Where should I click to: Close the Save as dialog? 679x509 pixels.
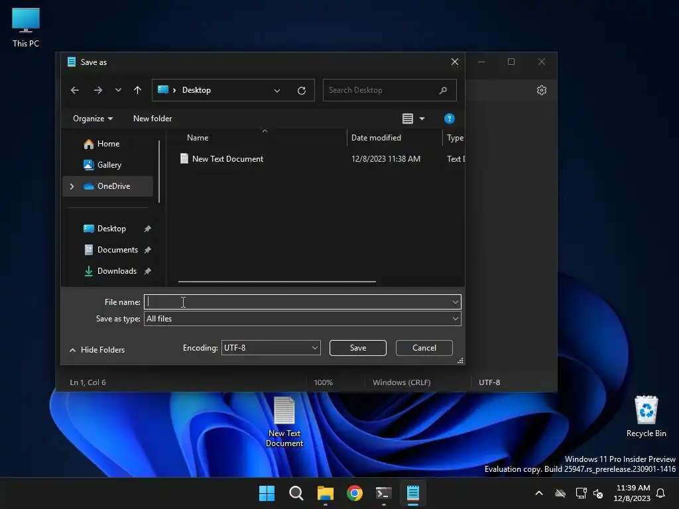click(x=455, y=62)
